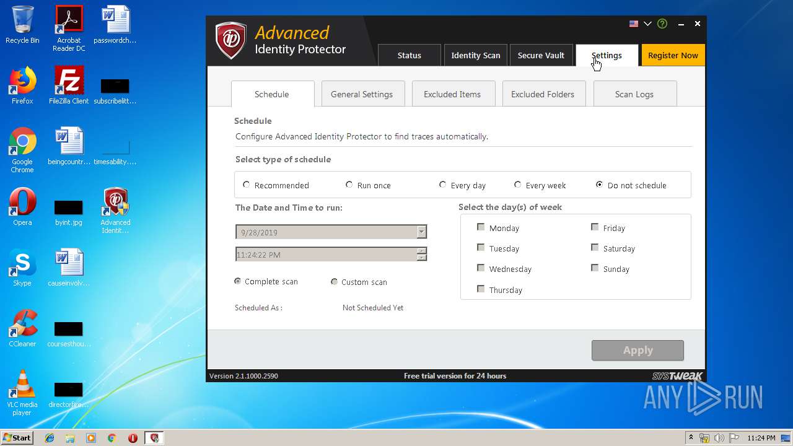
Task: Check the Tuesday checkbox
Action: point(481,248)
